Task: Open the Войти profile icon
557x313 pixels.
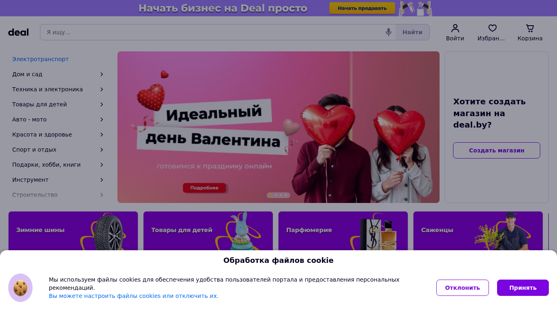Action: tap(455, 28)
